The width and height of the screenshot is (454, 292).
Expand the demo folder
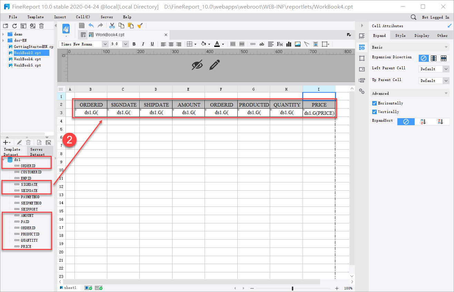[x=3, y=34]
